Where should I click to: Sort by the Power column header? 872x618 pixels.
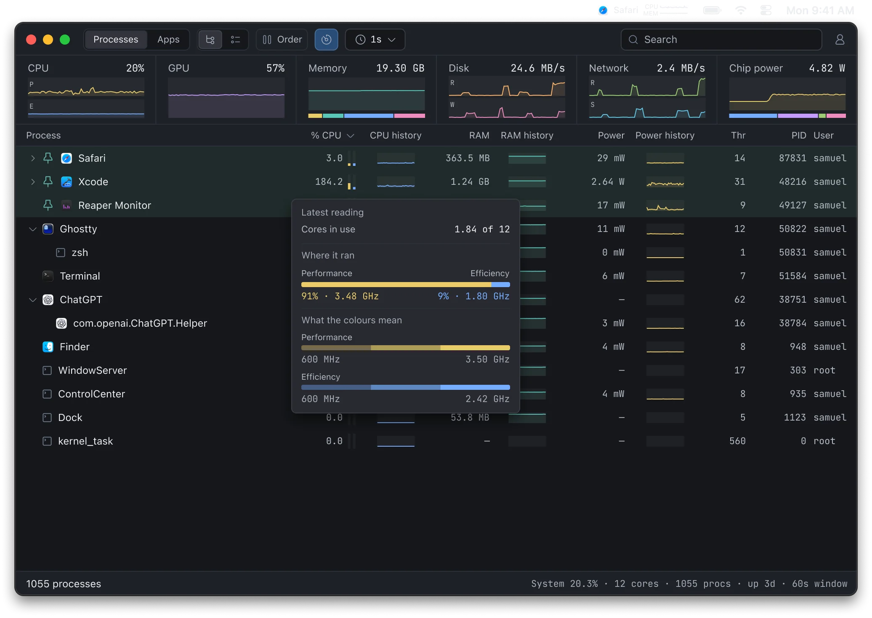coord(611,135)
